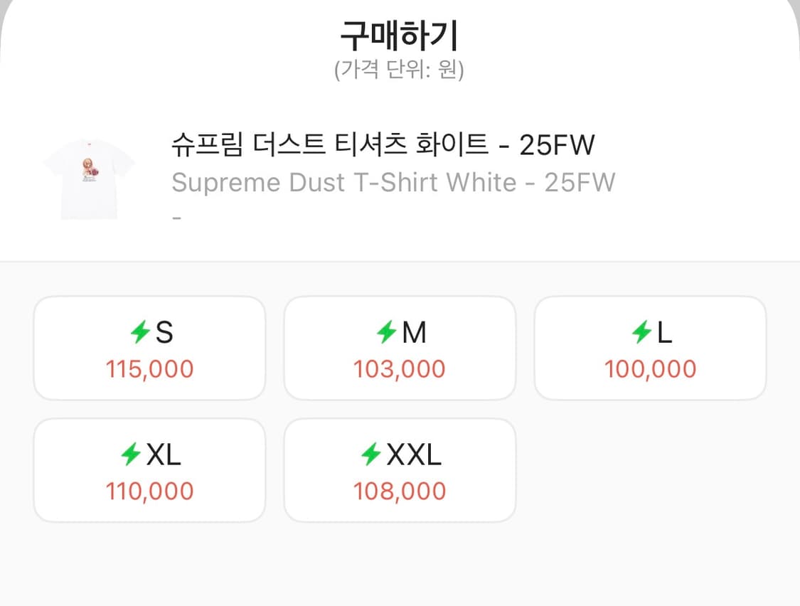Click the lightning icon next to size L

click(641, 331)
